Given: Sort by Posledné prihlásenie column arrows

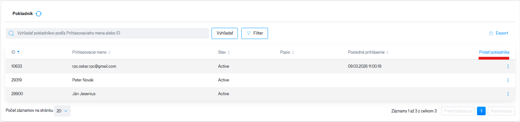Looking at the screenshot, I should click(x=387, y=53).
